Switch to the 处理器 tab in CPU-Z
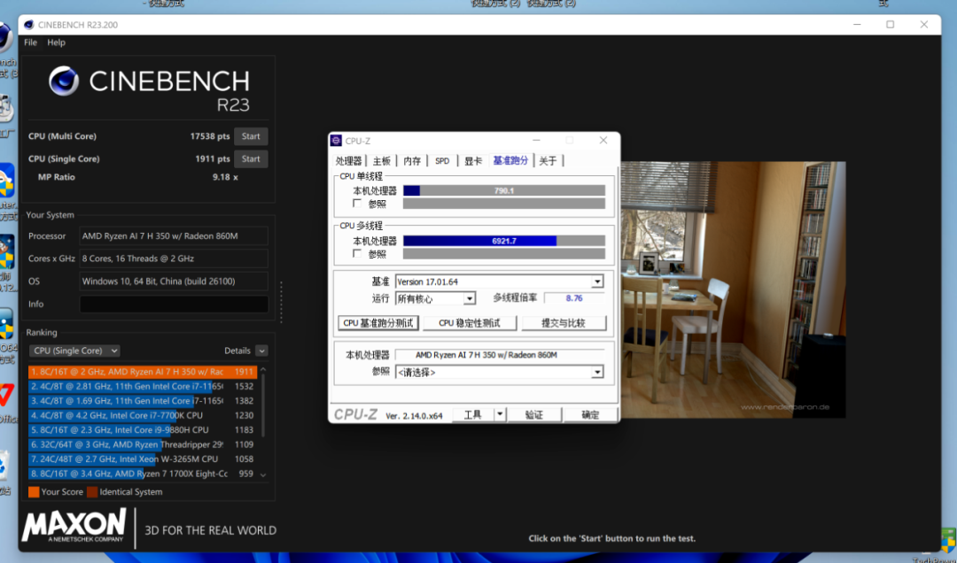 [x=349, y=161]
